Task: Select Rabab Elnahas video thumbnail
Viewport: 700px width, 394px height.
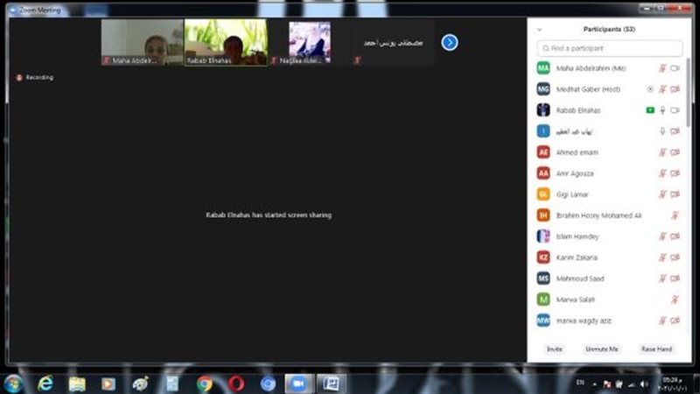Action: click(x=227, y=42)
